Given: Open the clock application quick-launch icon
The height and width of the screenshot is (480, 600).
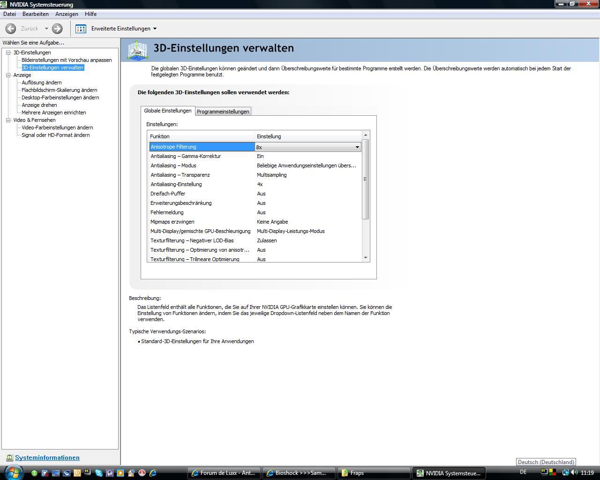Looking at the screenshot, I should click(x=77, y=473).
